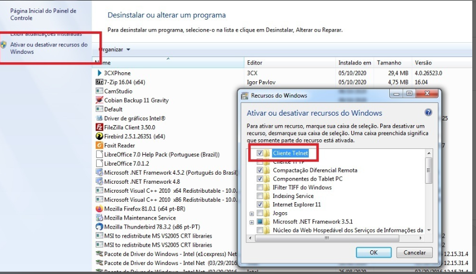Select the 4.0.26523.0 version cell

tap(428, 73)
